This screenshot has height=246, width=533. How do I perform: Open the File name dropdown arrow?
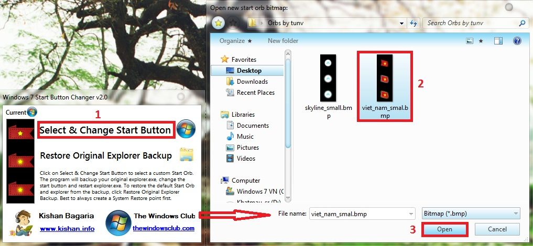coord(411,214)
